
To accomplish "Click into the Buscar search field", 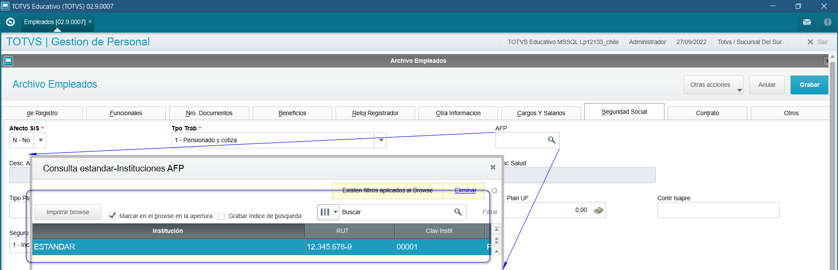I will 396,212.
